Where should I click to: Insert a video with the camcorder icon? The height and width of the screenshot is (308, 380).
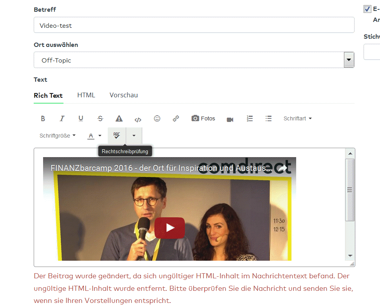230,120
